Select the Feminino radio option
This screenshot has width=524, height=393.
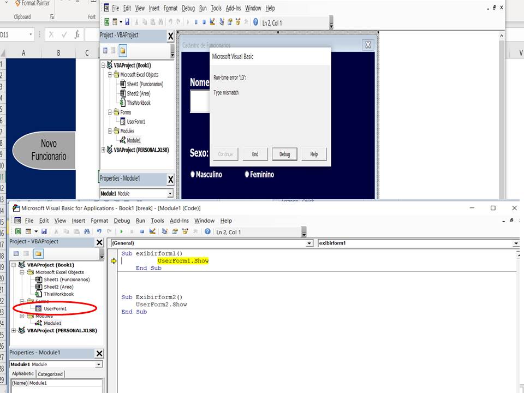point(259,174)
